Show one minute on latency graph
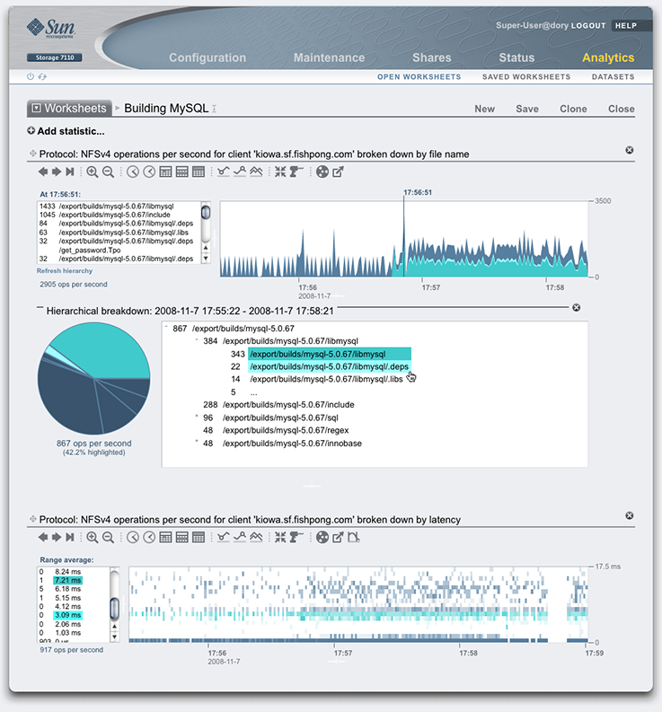 click(x=133, y=537)
